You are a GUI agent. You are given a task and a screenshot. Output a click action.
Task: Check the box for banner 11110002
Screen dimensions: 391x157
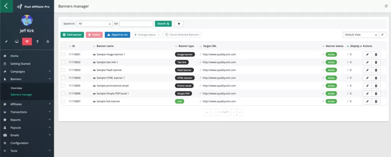[63, 62]
